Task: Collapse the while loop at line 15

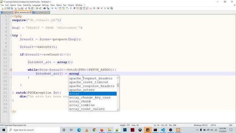Action: 11,70
